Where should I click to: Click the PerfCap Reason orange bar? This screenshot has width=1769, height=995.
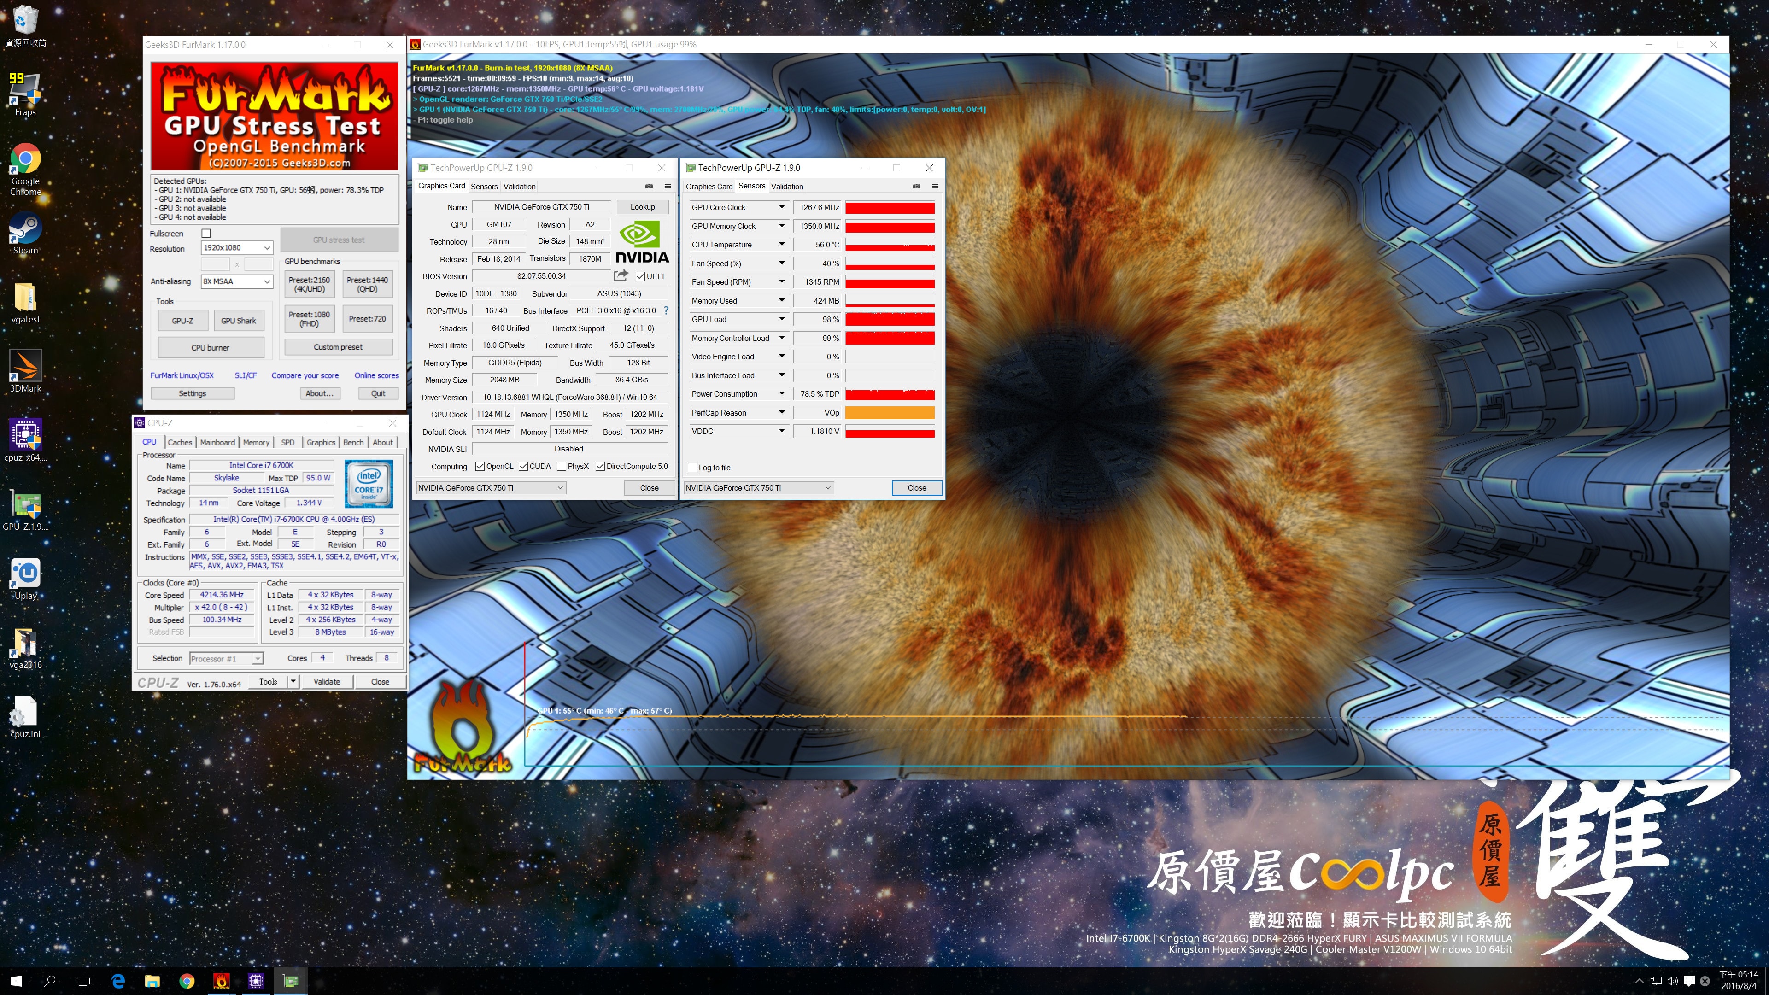pyautogui.click(x=890, y=413)
